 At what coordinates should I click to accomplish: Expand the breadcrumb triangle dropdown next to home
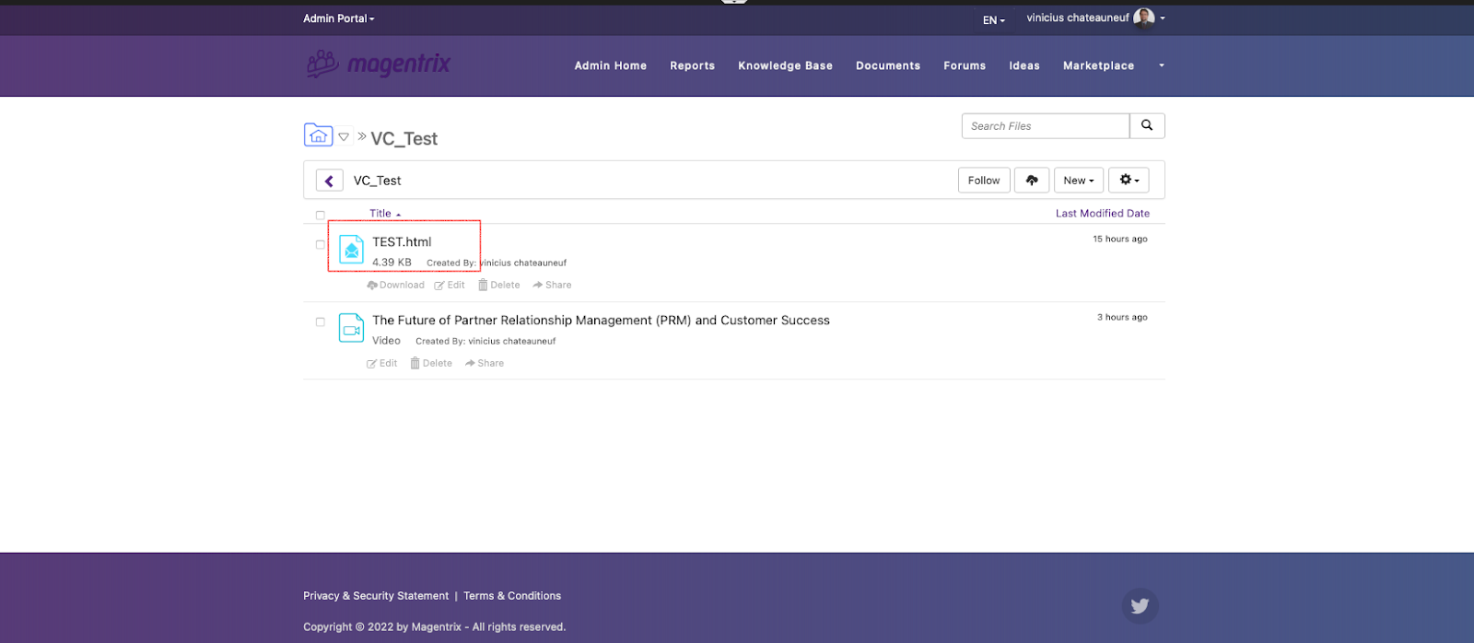344,136
